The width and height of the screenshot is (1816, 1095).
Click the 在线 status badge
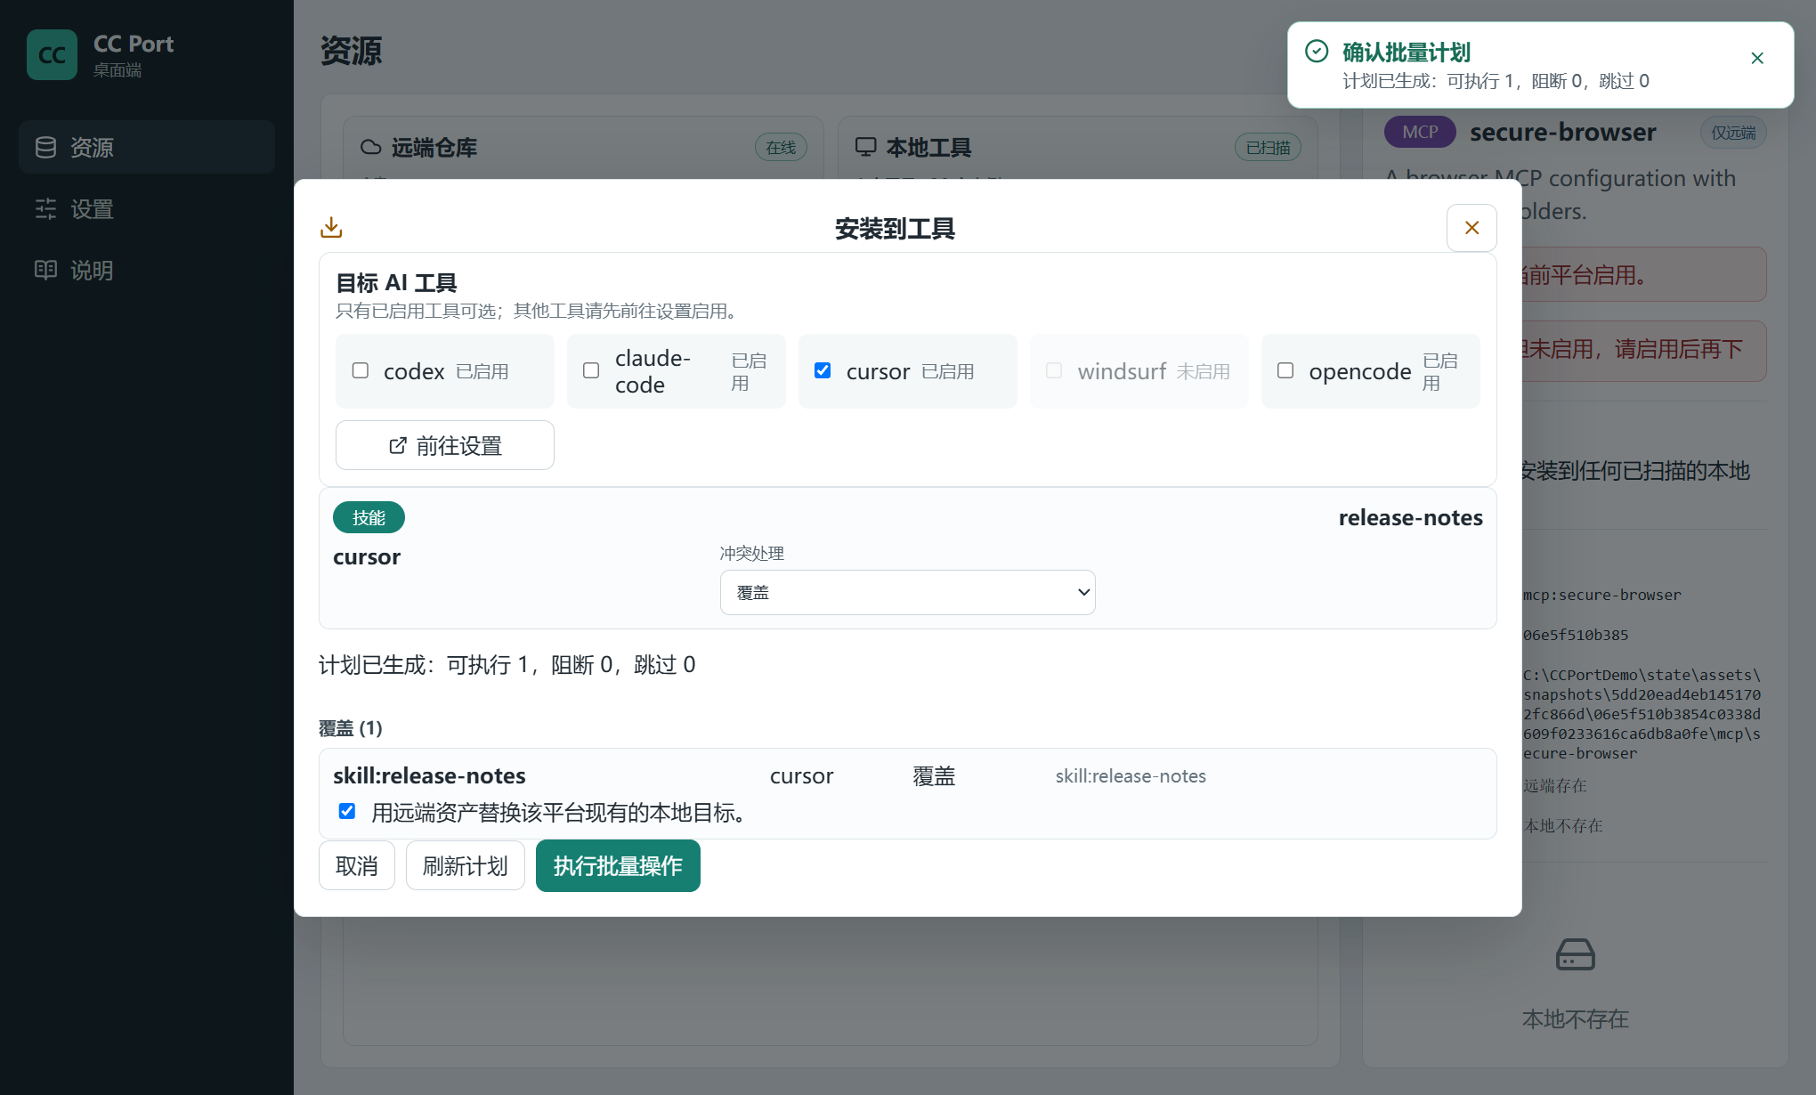pyautogui.click(x=781, y=148)
